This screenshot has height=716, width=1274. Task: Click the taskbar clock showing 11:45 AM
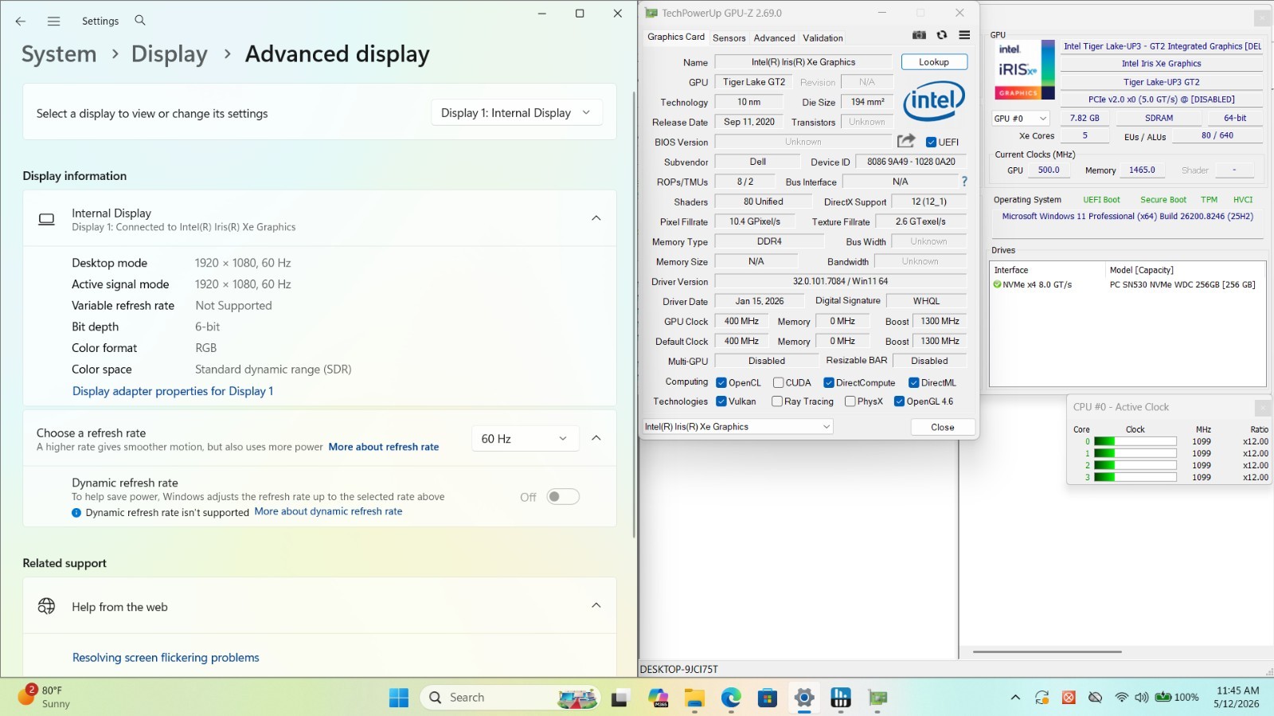(x=1237, y=697)
